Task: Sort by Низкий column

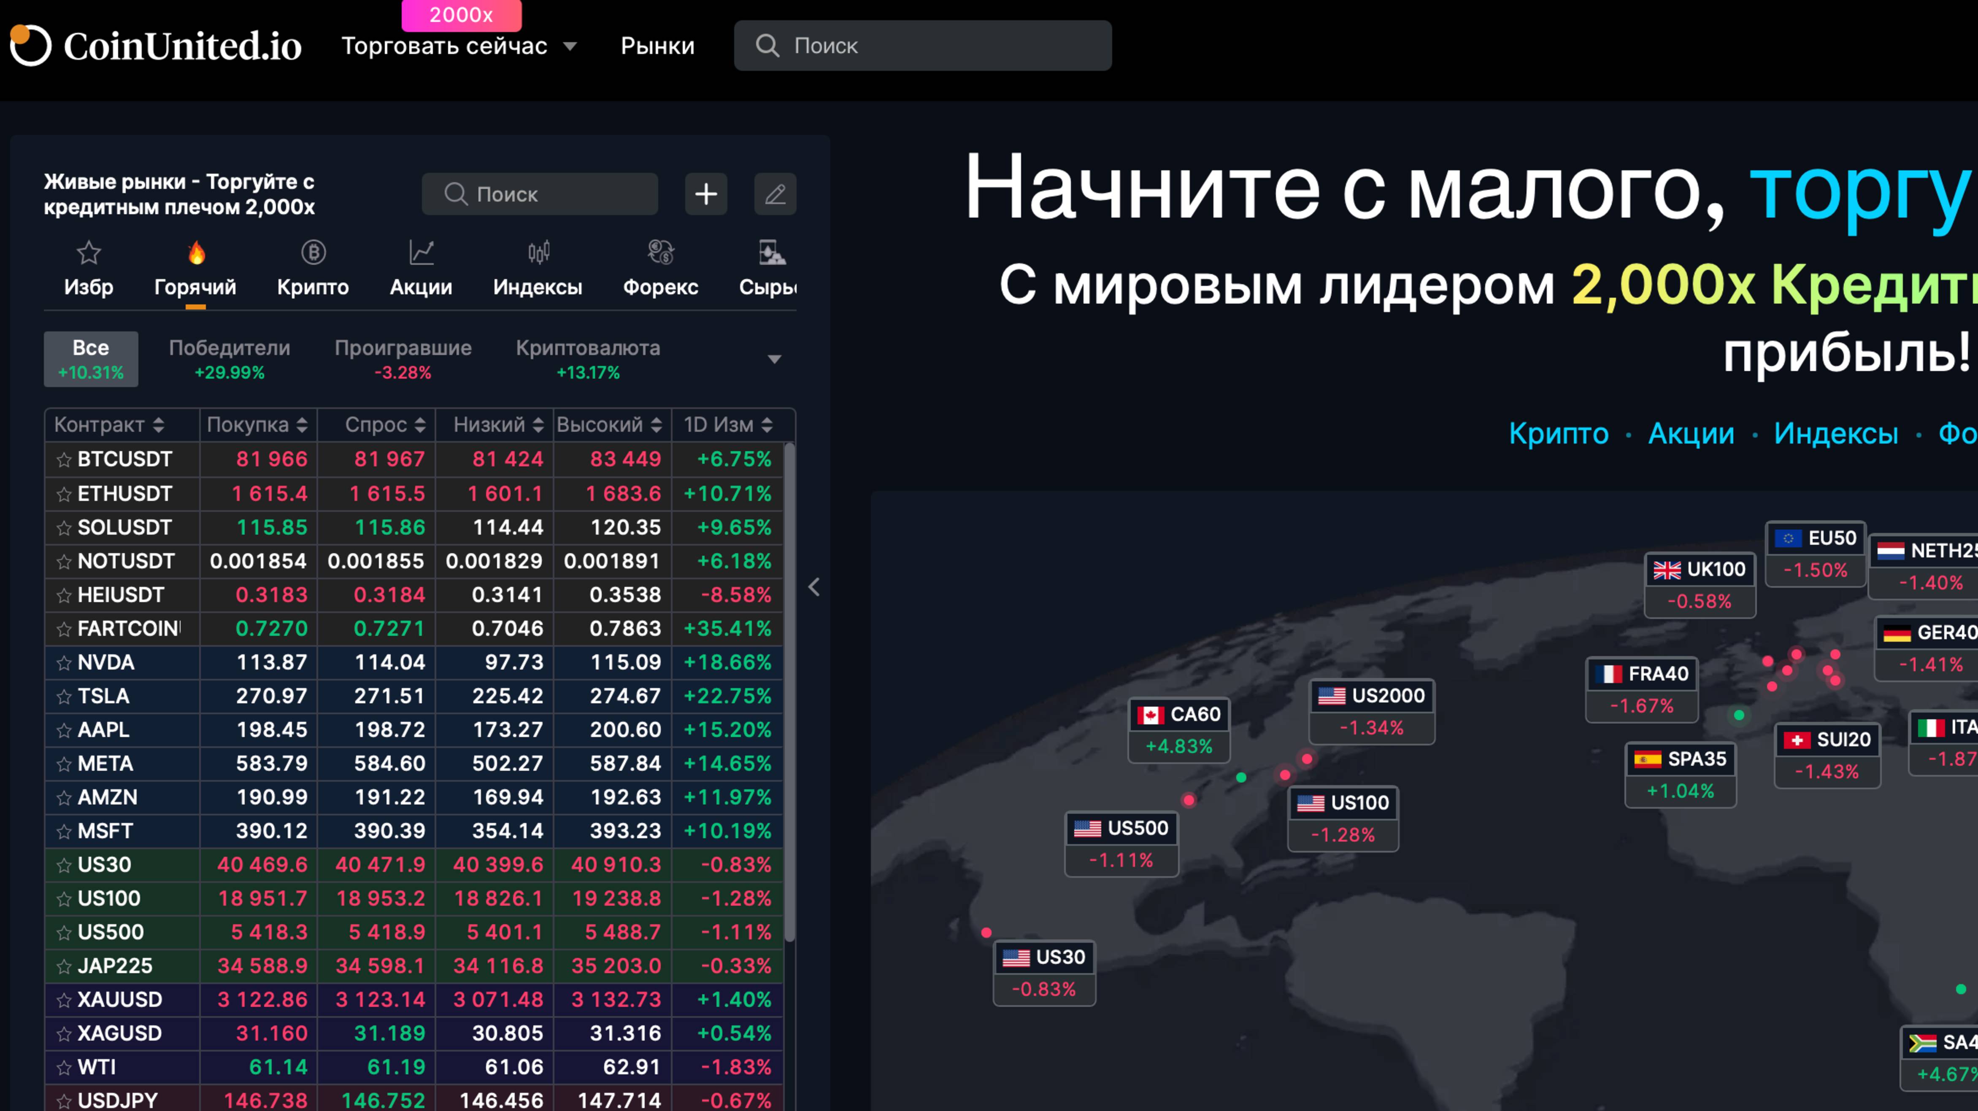Action: [x=498, y=425]
